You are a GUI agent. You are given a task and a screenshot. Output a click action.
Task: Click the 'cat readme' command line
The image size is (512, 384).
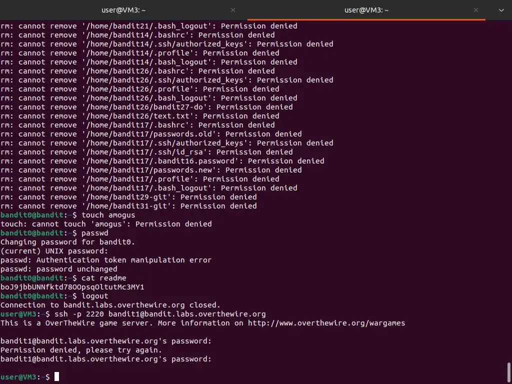103,278
